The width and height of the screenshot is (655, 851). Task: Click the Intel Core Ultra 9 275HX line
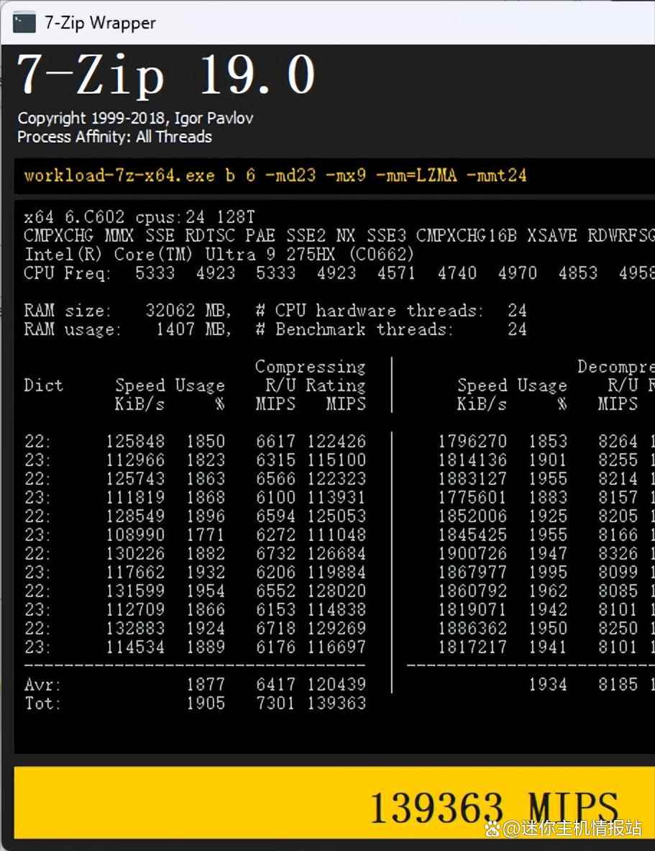(219, 254)
